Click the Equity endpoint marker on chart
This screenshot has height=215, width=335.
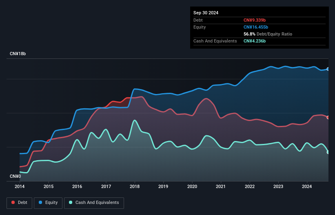[328, 69]
